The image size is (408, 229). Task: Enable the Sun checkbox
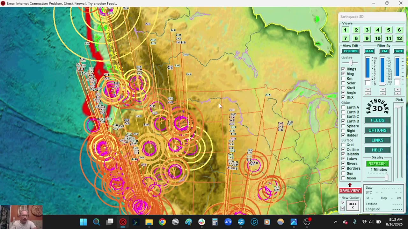343,173
